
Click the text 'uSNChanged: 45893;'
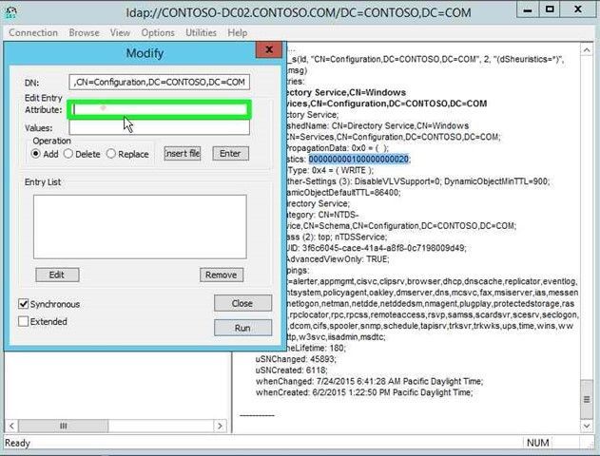coord(296,359)
